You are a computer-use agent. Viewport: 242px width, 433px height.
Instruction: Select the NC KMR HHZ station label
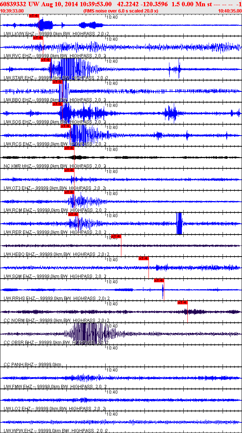18,166
